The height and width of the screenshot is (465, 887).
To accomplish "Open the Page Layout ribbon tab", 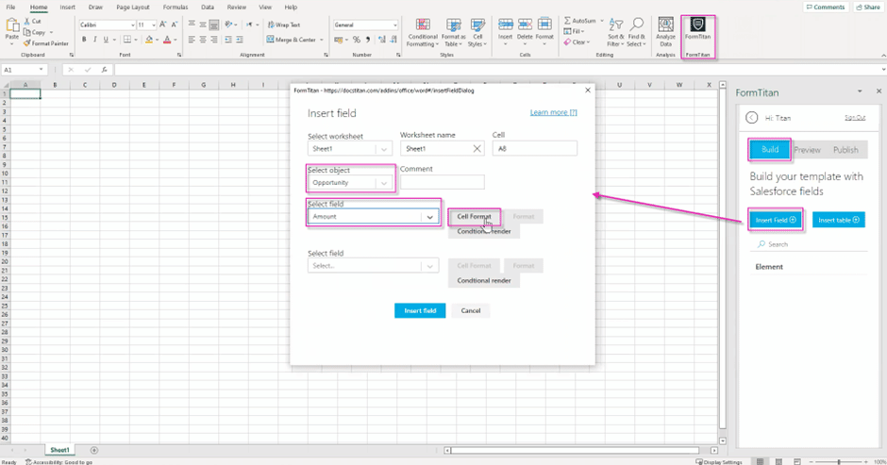I will 133,8.
